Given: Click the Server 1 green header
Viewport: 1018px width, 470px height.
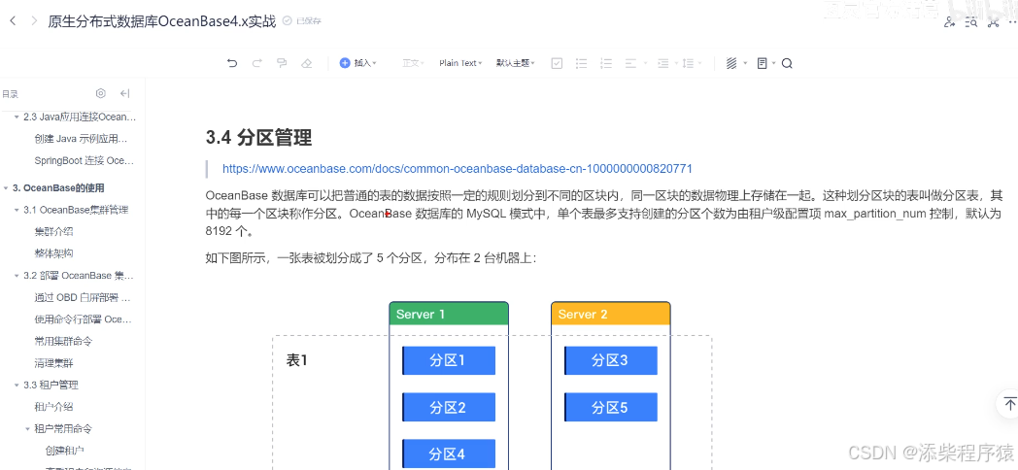Looking at the screenshot, I should (449, 314).
